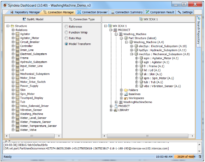Select vibs : Vibration_Sensor (A.1) part
The image size is (205, 162).
[162, 86]
